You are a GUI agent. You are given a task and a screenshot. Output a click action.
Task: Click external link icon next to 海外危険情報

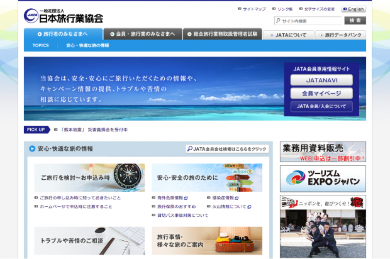(x=187, y=198)
